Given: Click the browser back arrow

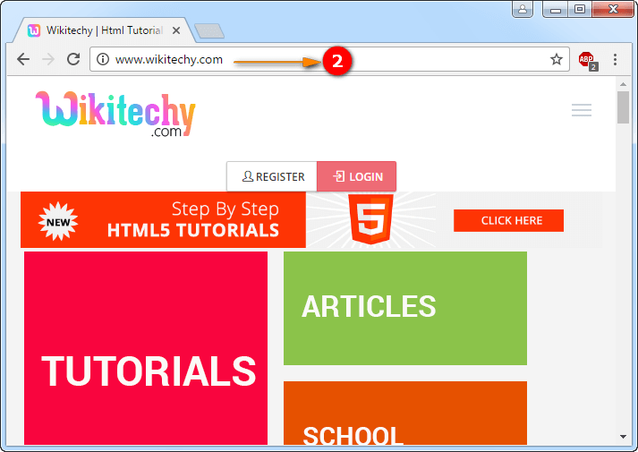Looking at the screenshot, I should (x=23, y=60).
